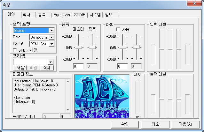The image size is (204, 132).
Task: Open the 믹서 tab
Action: pos(28,15)
